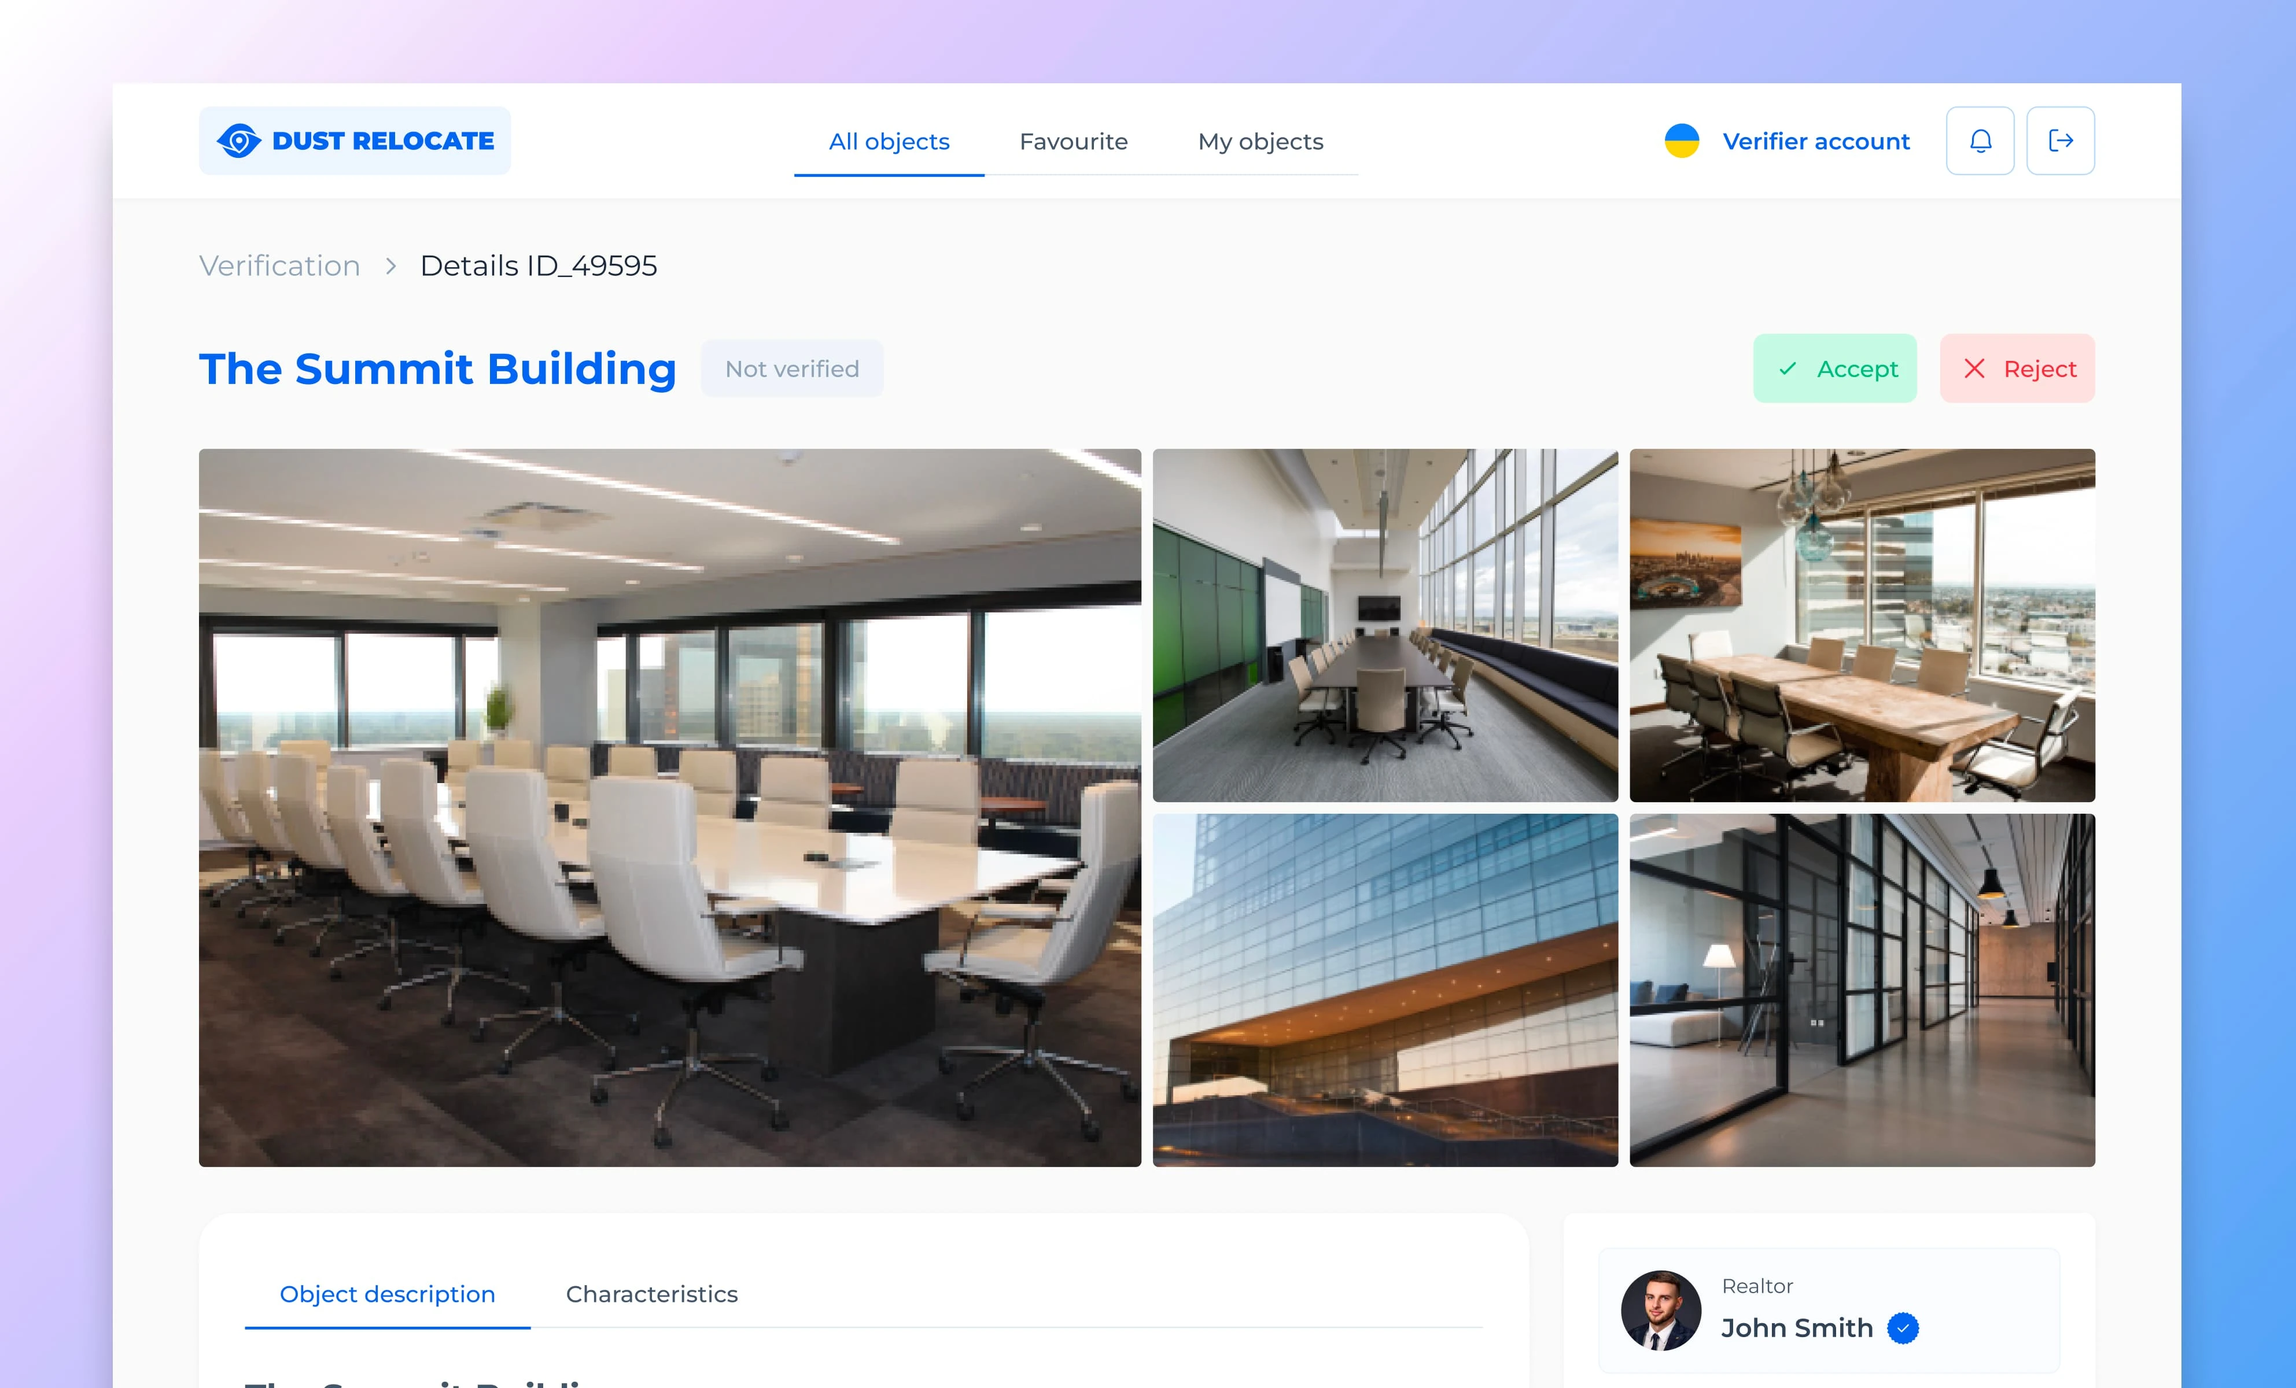Screen dimensions: 2296x1388
Task: Click the notification bell icon
Action: [x=1980, y=139]
